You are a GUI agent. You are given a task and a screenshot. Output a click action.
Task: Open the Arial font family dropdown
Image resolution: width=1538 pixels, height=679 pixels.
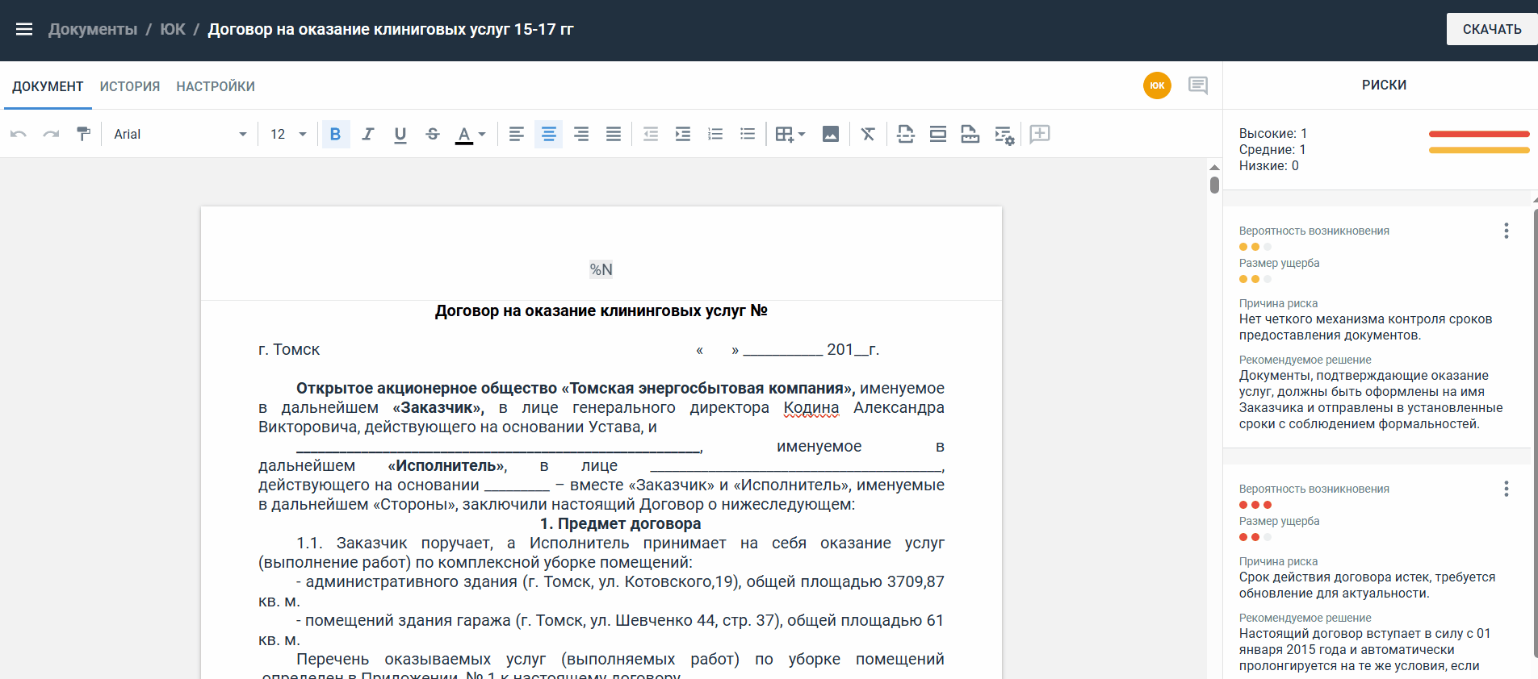pyautogui.click(x=179, y=134)
